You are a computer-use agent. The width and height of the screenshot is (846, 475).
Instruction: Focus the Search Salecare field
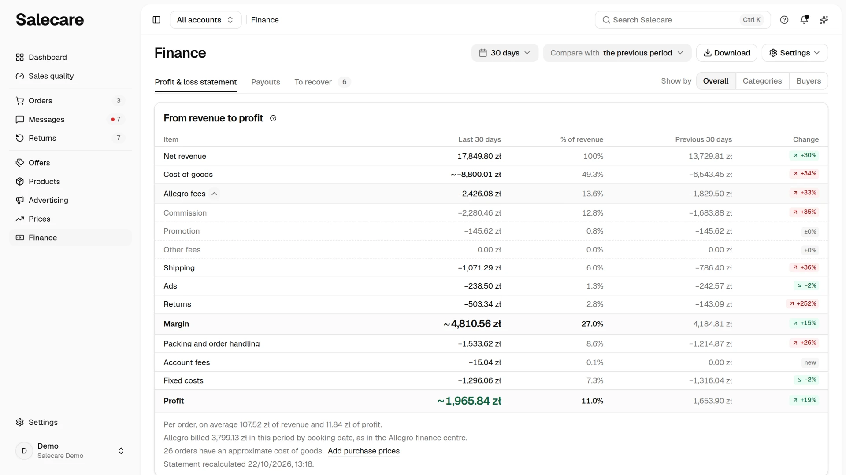(x=683, y=20)
